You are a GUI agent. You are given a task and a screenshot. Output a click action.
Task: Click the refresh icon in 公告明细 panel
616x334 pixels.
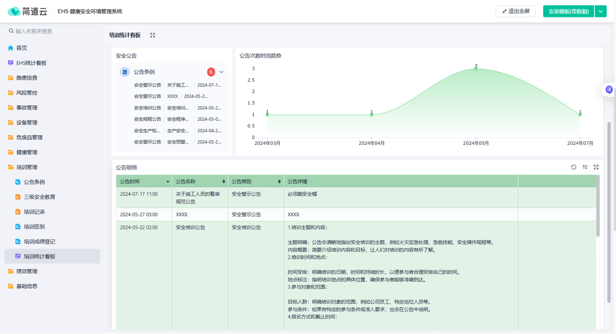[x=574, y=167]
